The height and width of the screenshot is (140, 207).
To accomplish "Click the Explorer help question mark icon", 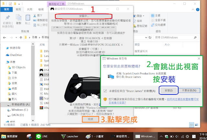I will tap(198, 9).
